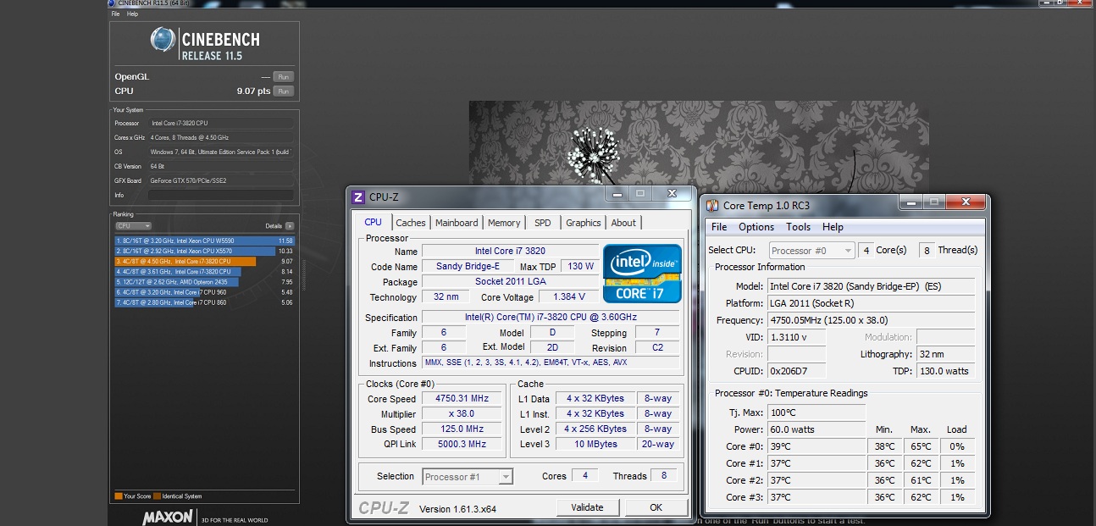Screen dimensions: 1096x526
Task: Click the Core Temp Frequency field
Action: coord(871,320)
